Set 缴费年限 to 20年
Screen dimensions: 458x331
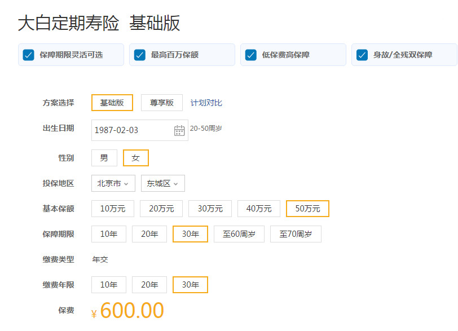pyautogui.click(x=149, y=285)
